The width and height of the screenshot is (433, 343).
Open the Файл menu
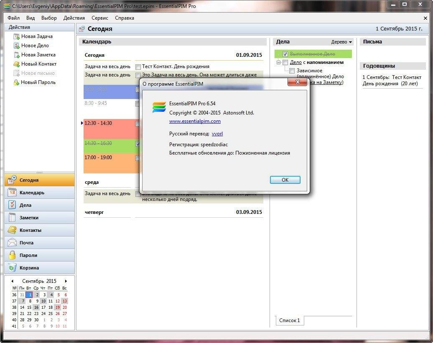click(x=13, y=18)
